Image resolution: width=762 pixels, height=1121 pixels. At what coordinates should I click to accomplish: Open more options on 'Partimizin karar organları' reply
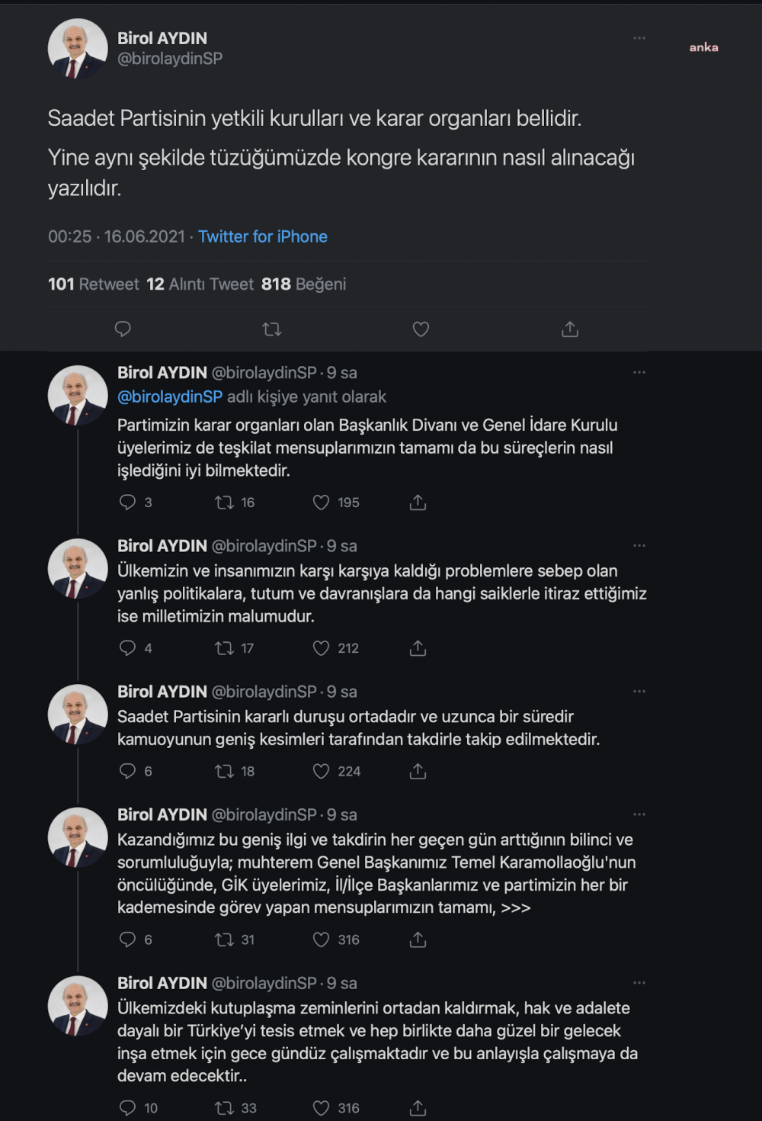pos(639,373)
